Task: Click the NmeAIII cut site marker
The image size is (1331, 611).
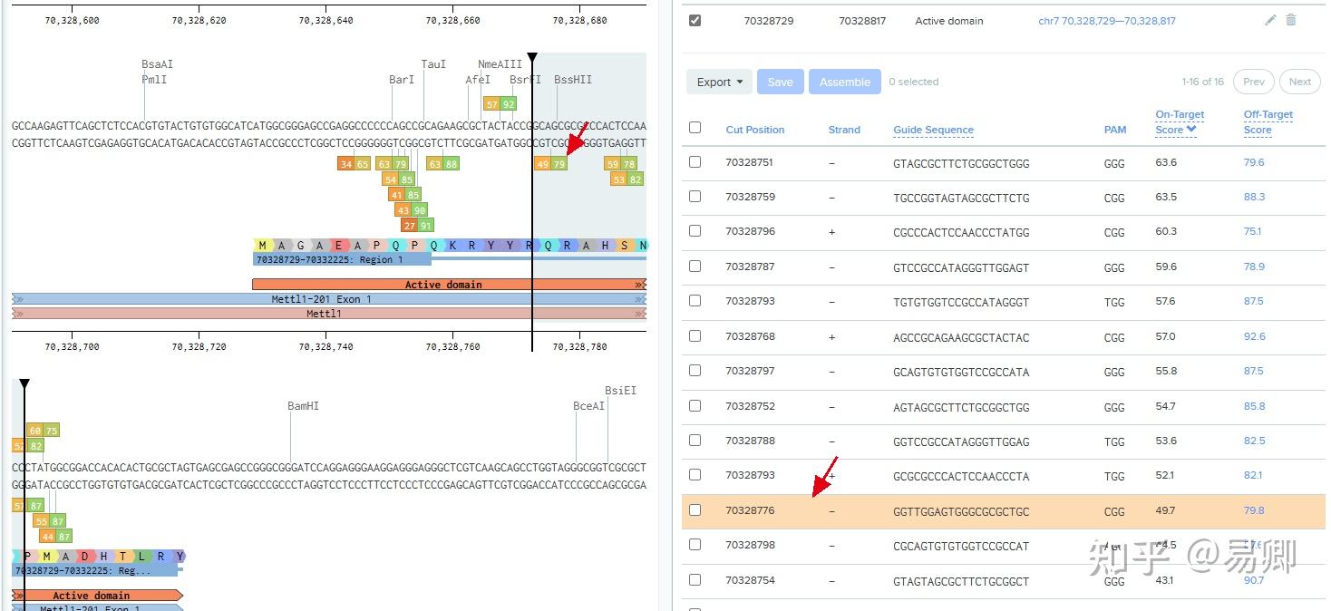Action: (x=500, y=63)
